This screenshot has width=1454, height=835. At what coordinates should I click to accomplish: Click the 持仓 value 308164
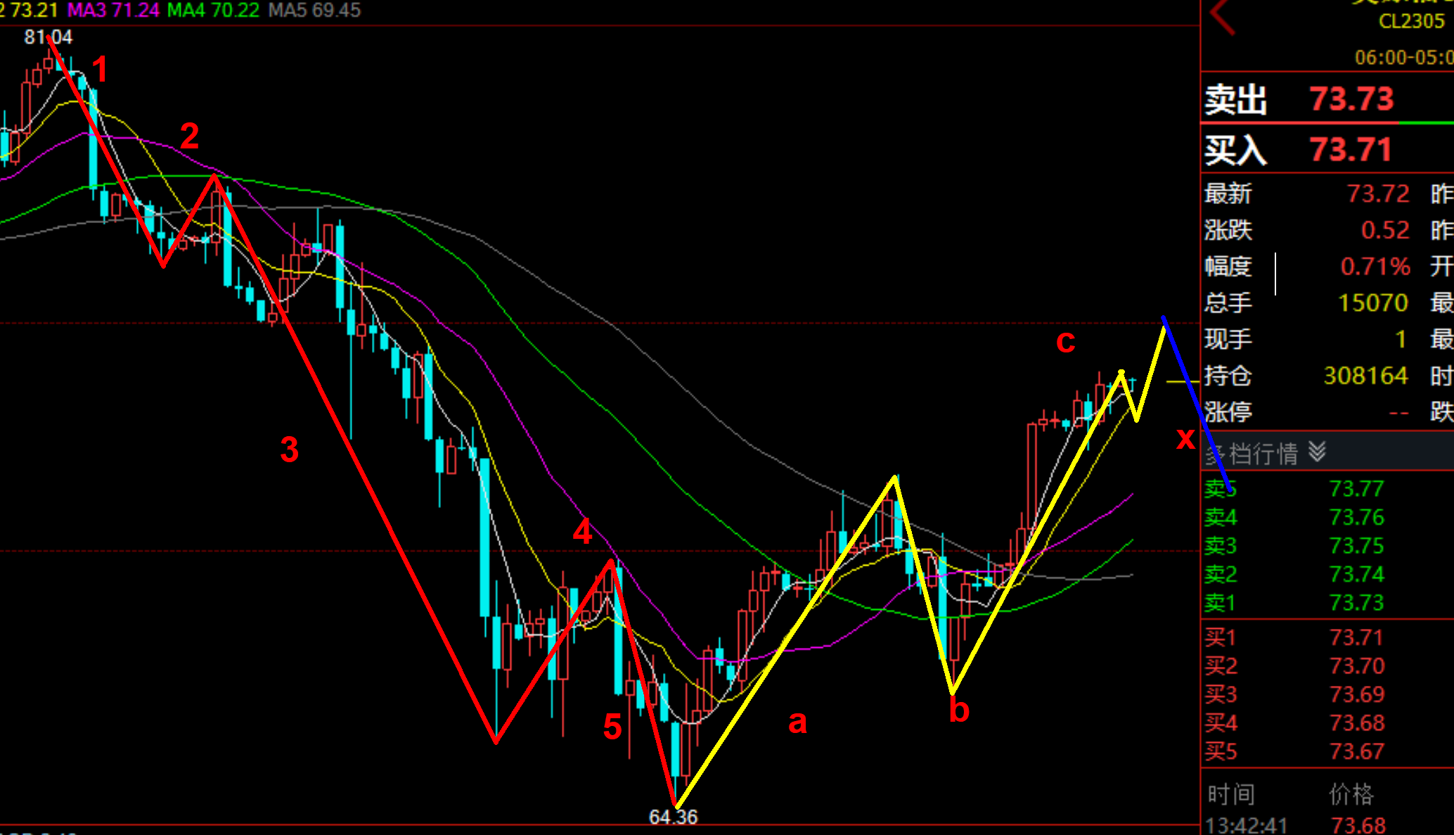coord(1365,376)
